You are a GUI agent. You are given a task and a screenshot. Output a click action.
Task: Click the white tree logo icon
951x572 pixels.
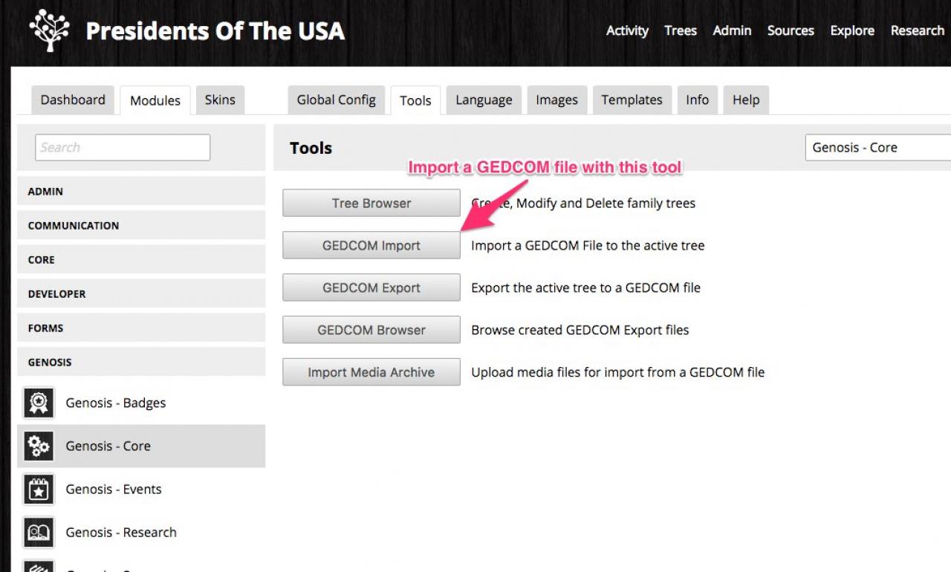point(49,30)
